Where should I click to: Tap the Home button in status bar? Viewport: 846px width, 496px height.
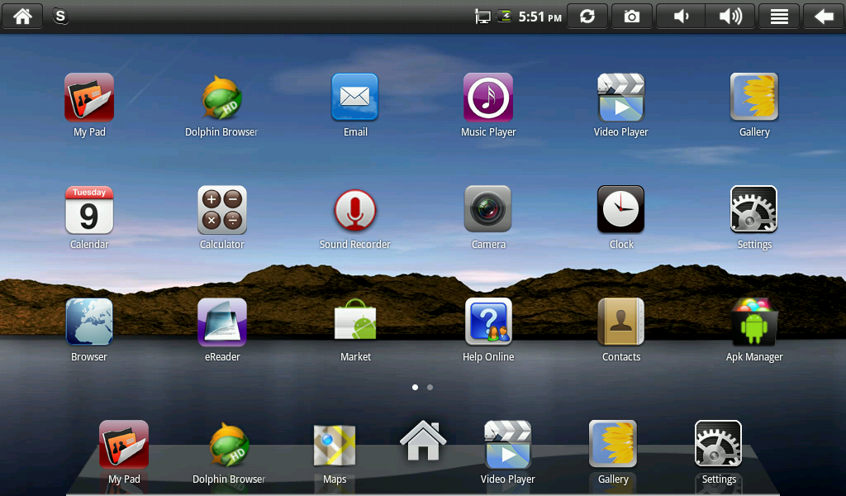click(x=22, y=17)
